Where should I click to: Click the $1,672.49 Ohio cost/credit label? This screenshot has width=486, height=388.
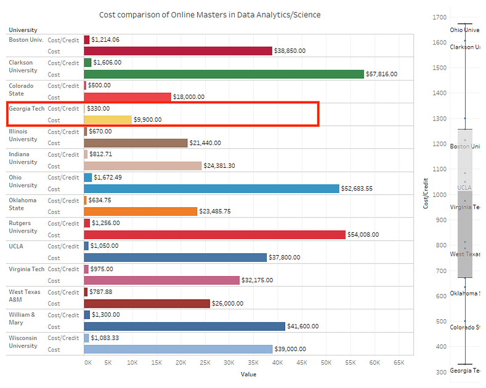pos(108,177)
